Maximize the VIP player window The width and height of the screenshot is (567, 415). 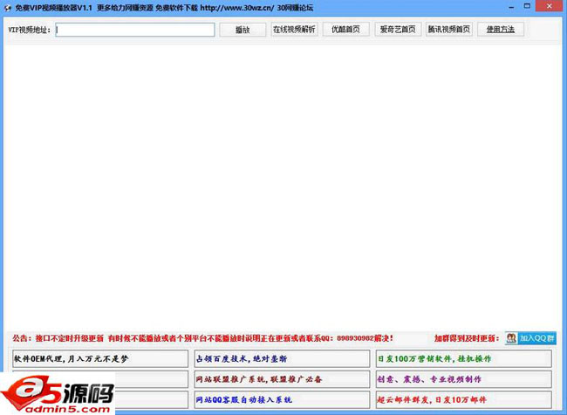[x=527, y=6]
